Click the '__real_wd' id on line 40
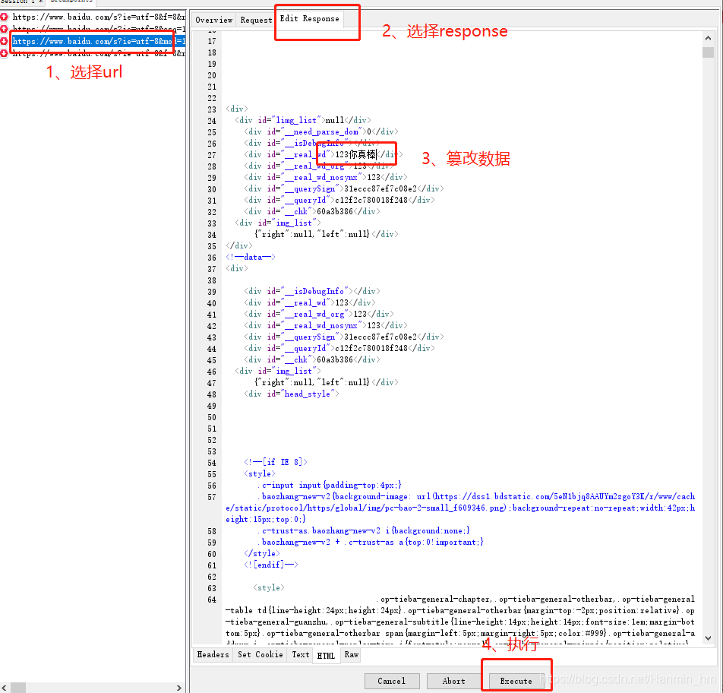This screenshot has width=723, height=693. pyautogui.click(x=305, y=303)
